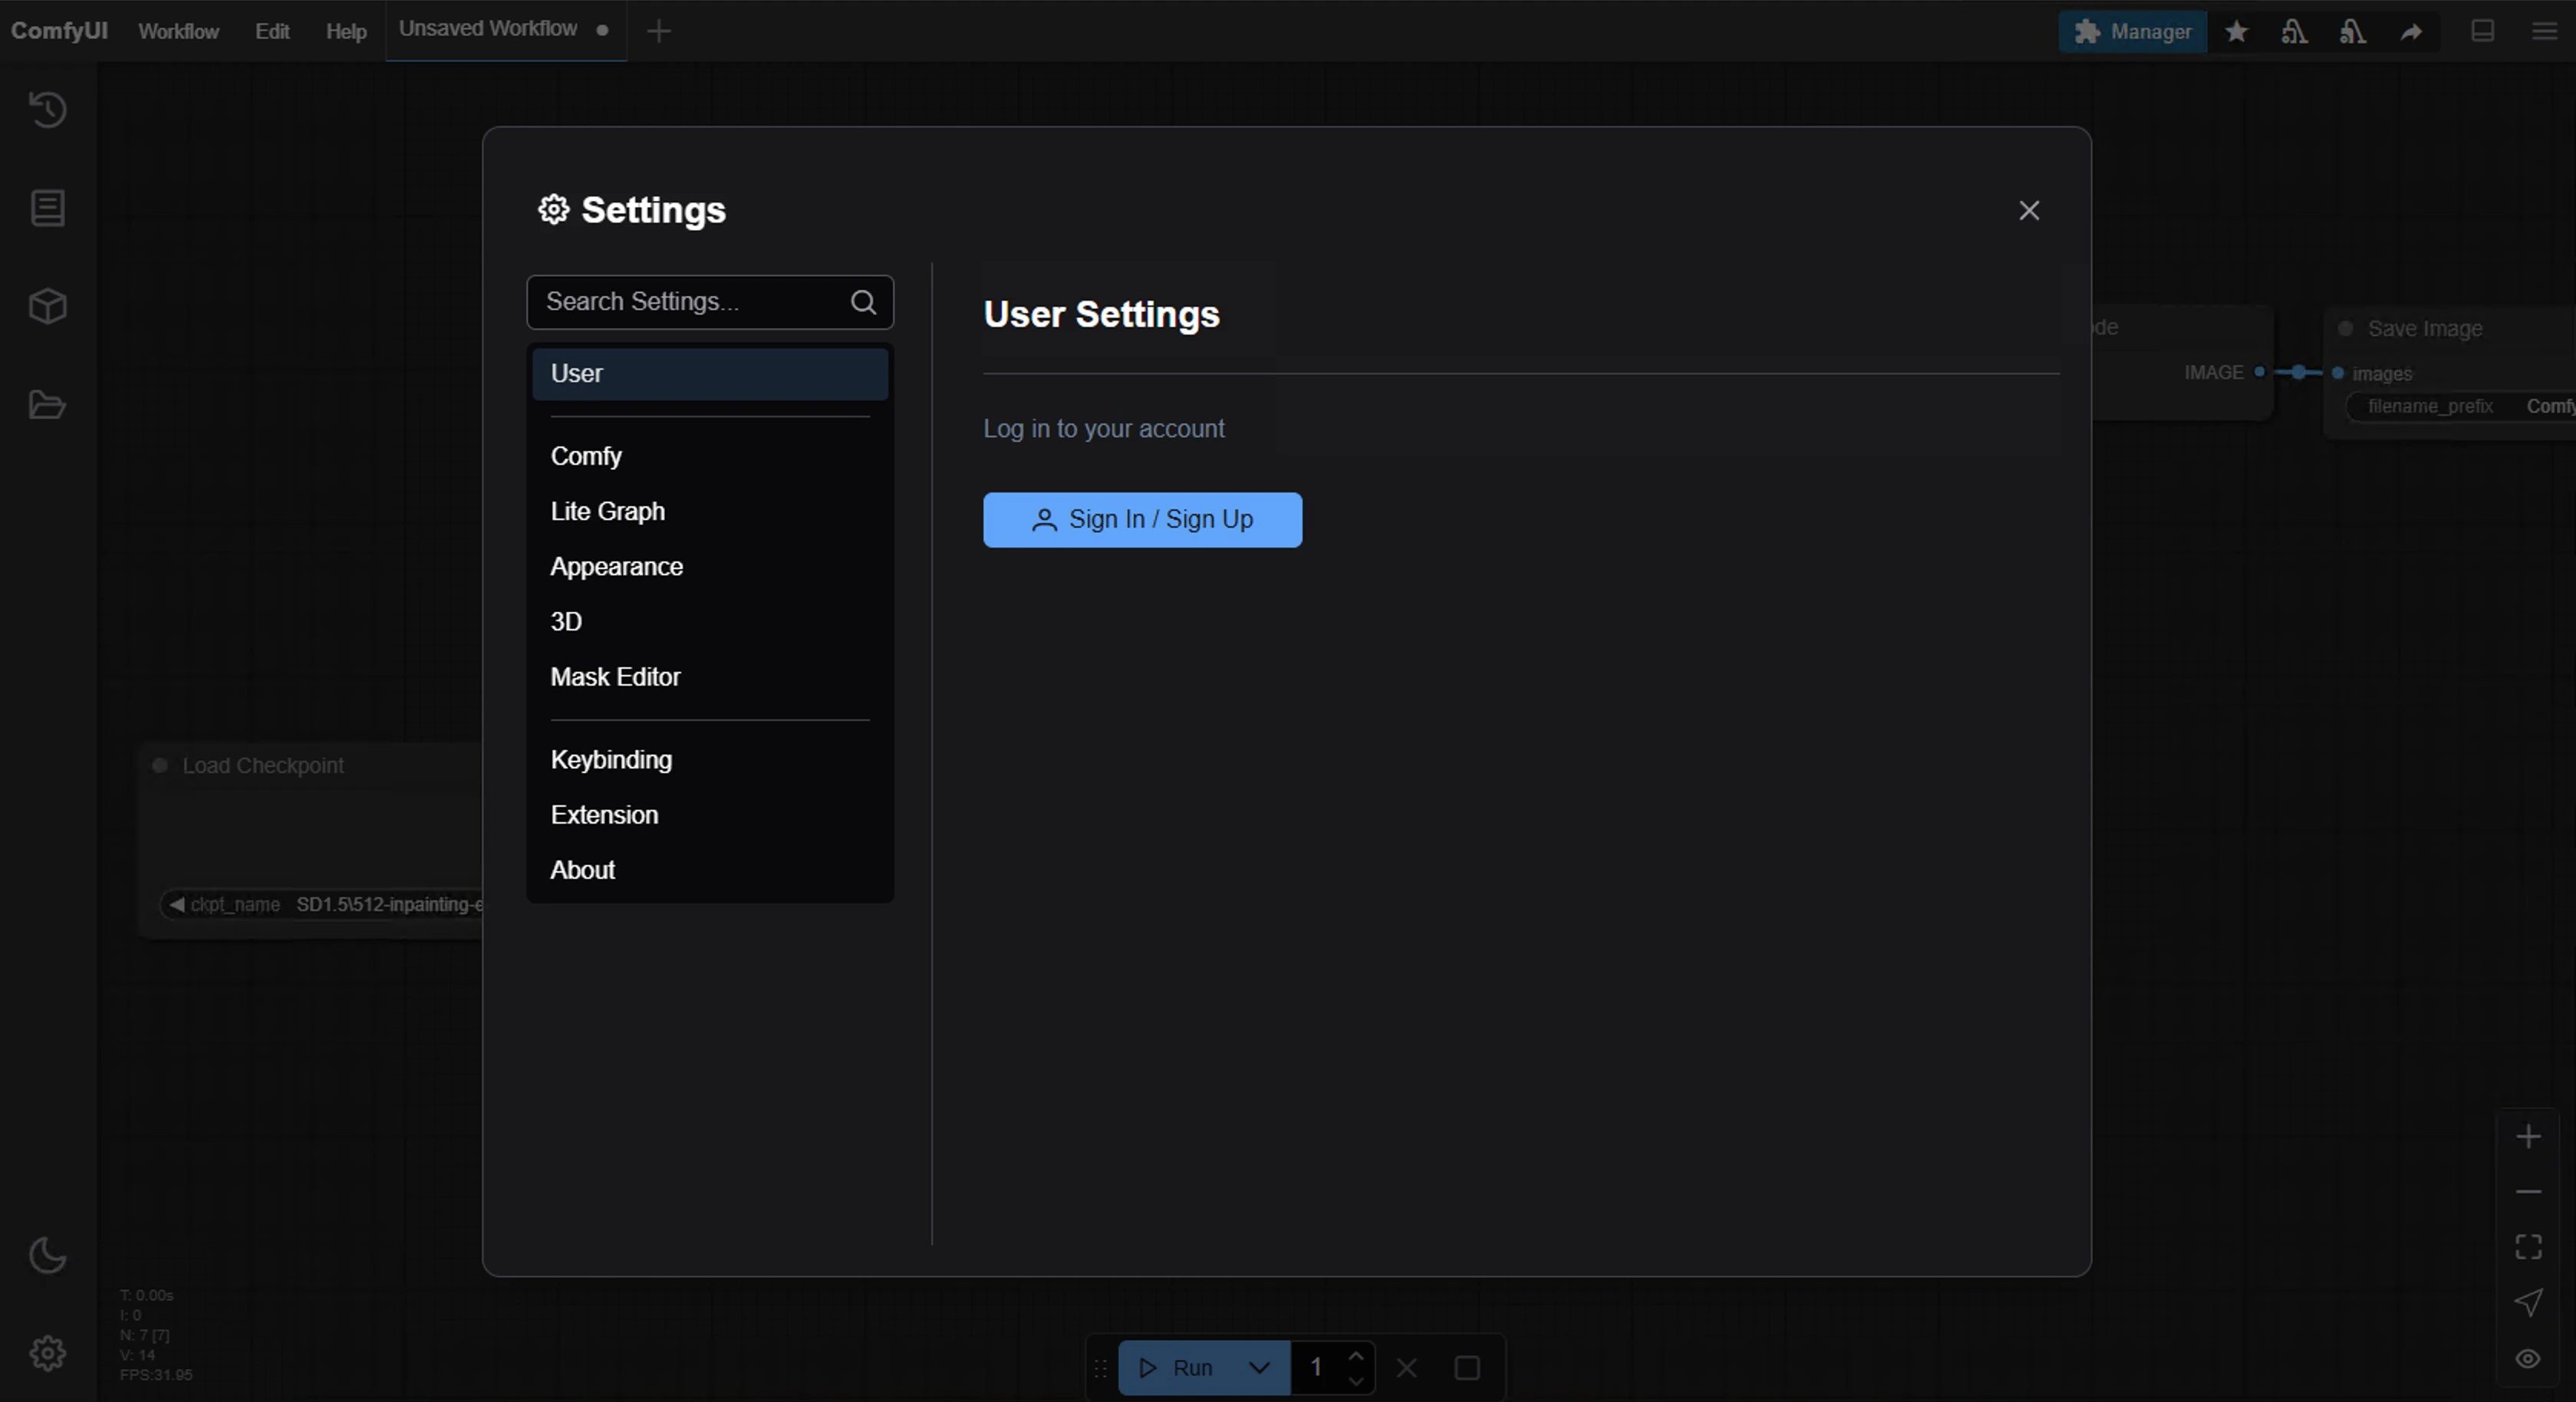
Task: Fit the canvas to view
Action: pyautogui.click(x=2529, y=1246)
